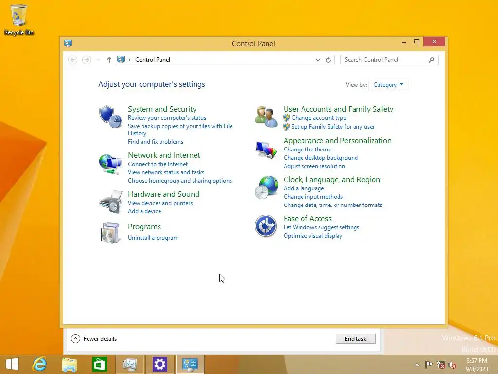Show hidden tray icons arrow
The image size is (498, 374).
coord(417,365)
